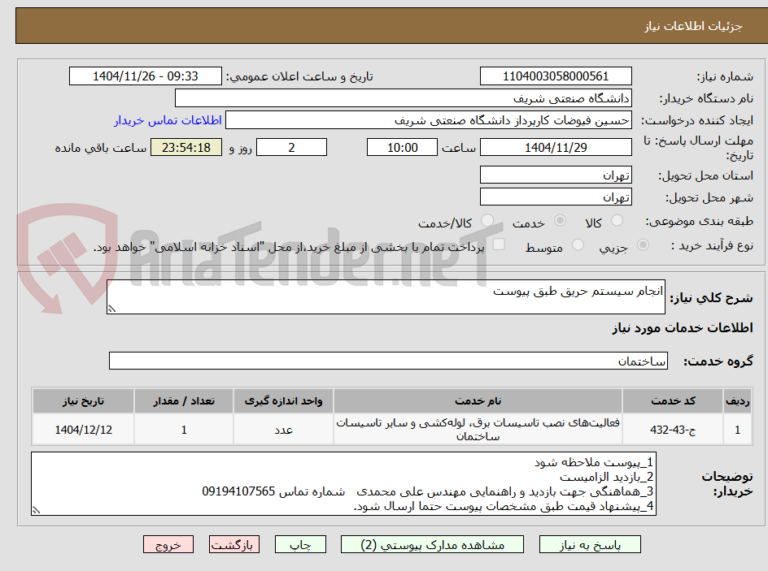Select the کالا/خدمت radio button
Image resolution: width=768 pixels, height=571 pixels.
point(487,221)
